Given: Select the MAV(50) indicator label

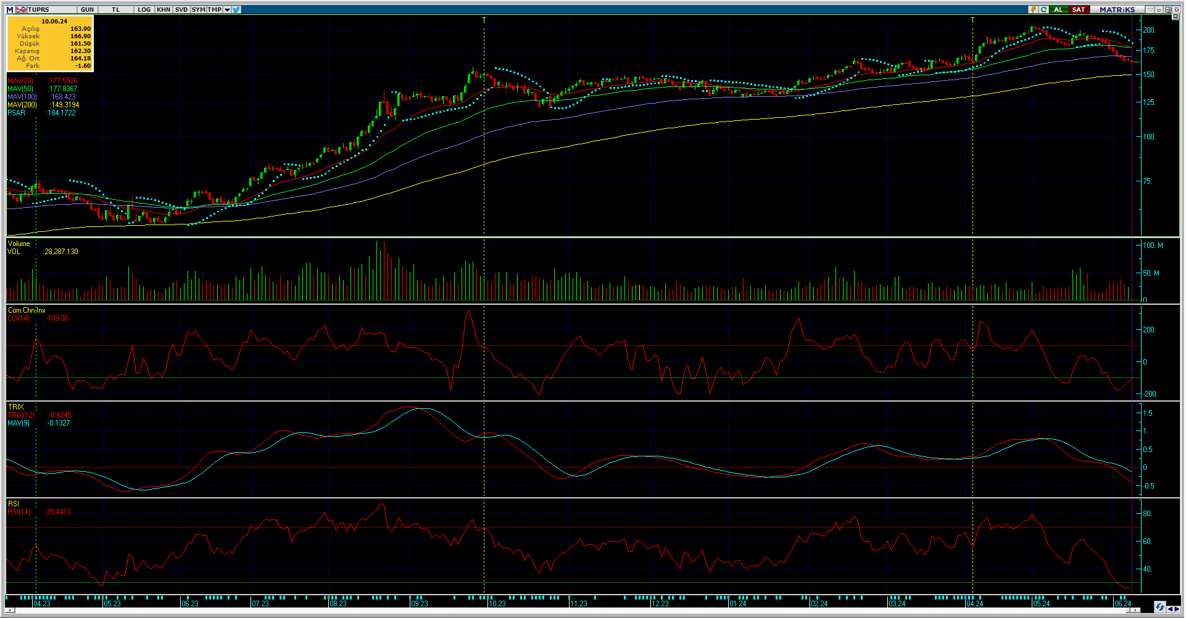Looking at the screenshot, I should point(20,89).
